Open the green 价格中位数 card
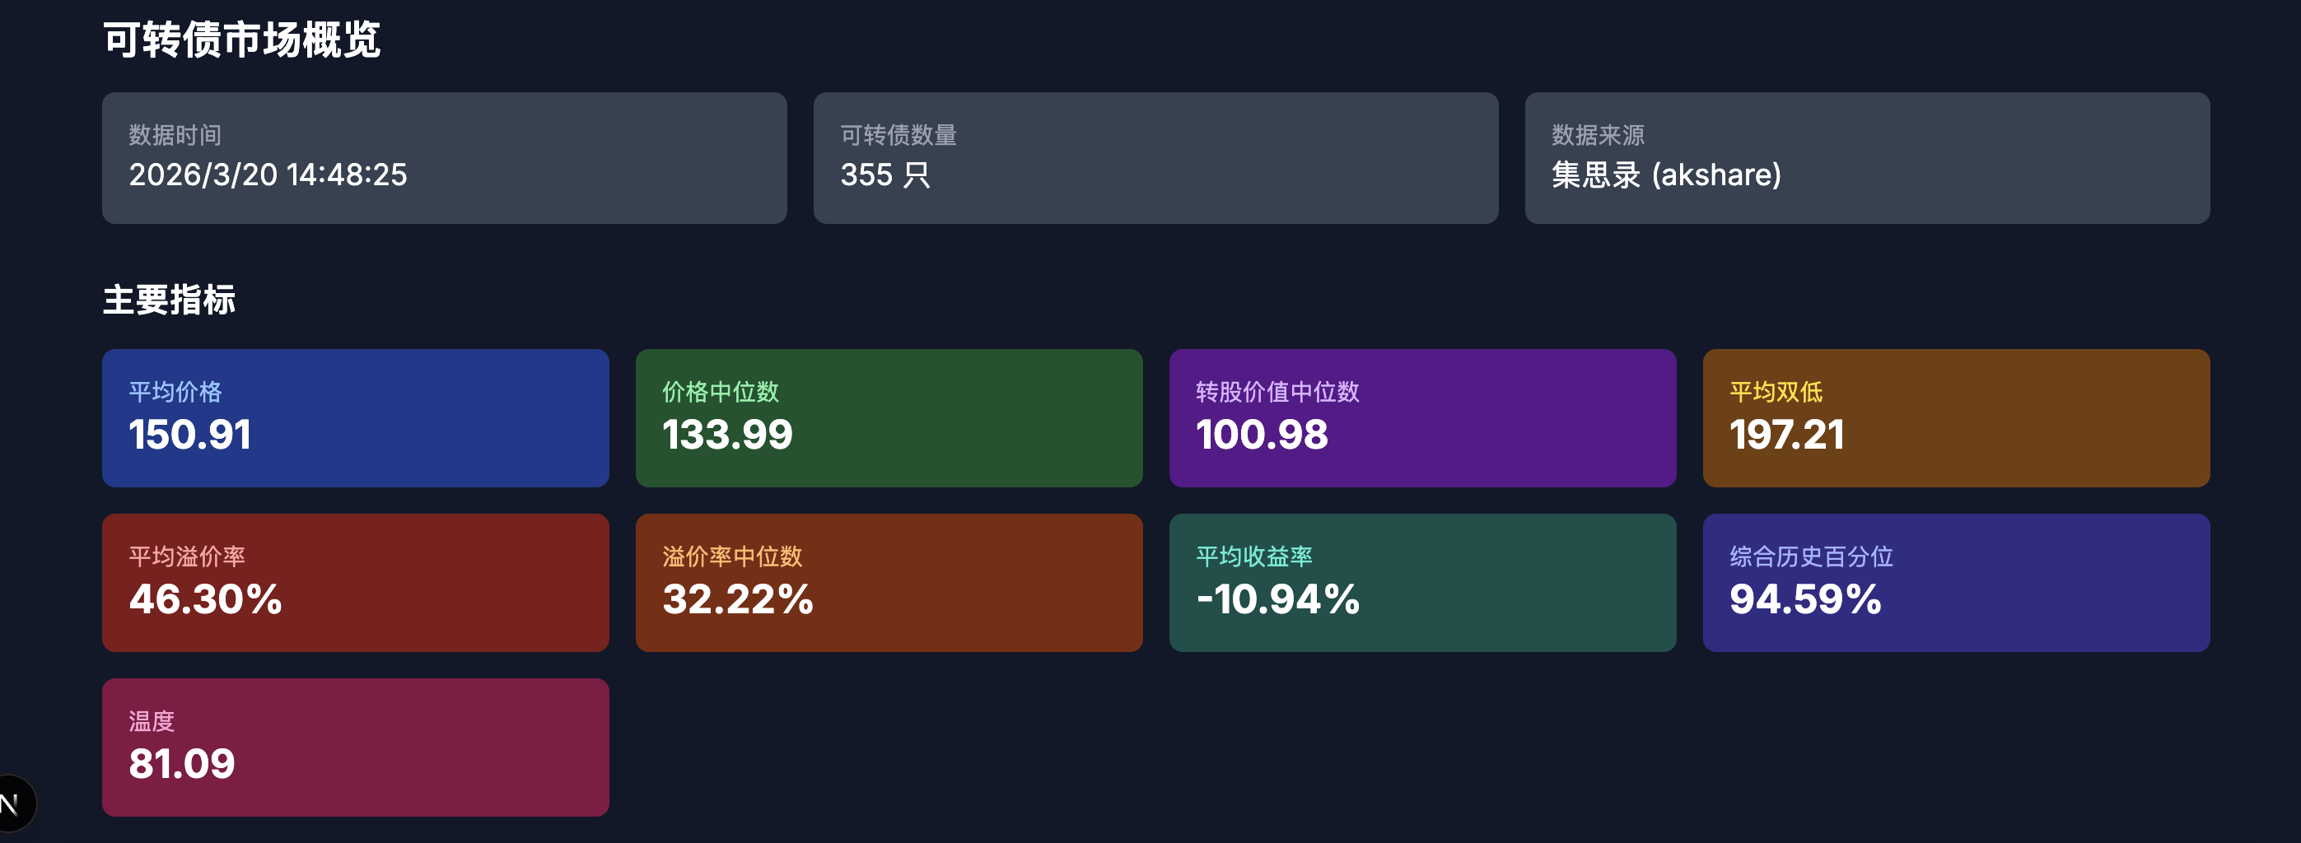This screenshot has height=843, width=2301. point(888,418)
